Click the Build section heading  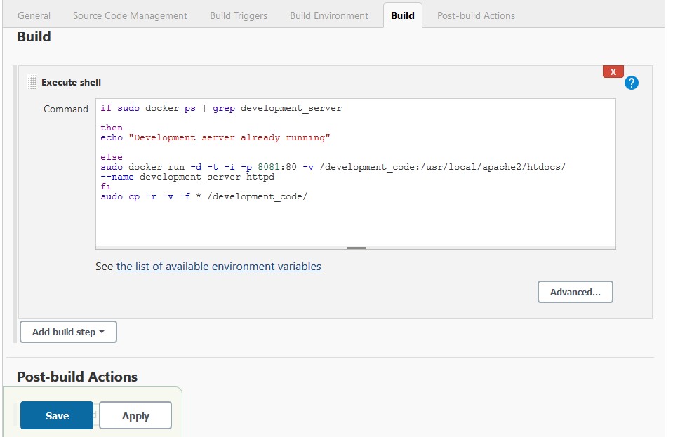(x=34, y=36)
